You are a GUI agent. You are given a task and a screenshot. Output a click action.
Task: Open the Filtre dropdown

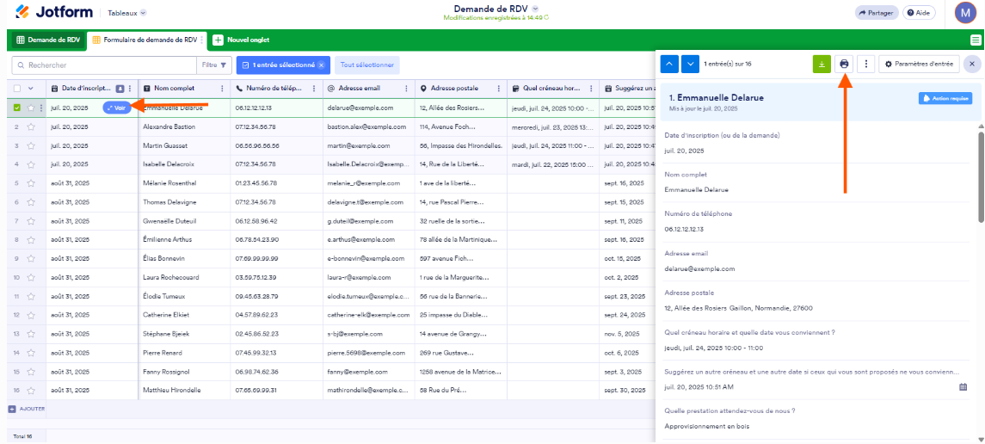tap(213, 65)
